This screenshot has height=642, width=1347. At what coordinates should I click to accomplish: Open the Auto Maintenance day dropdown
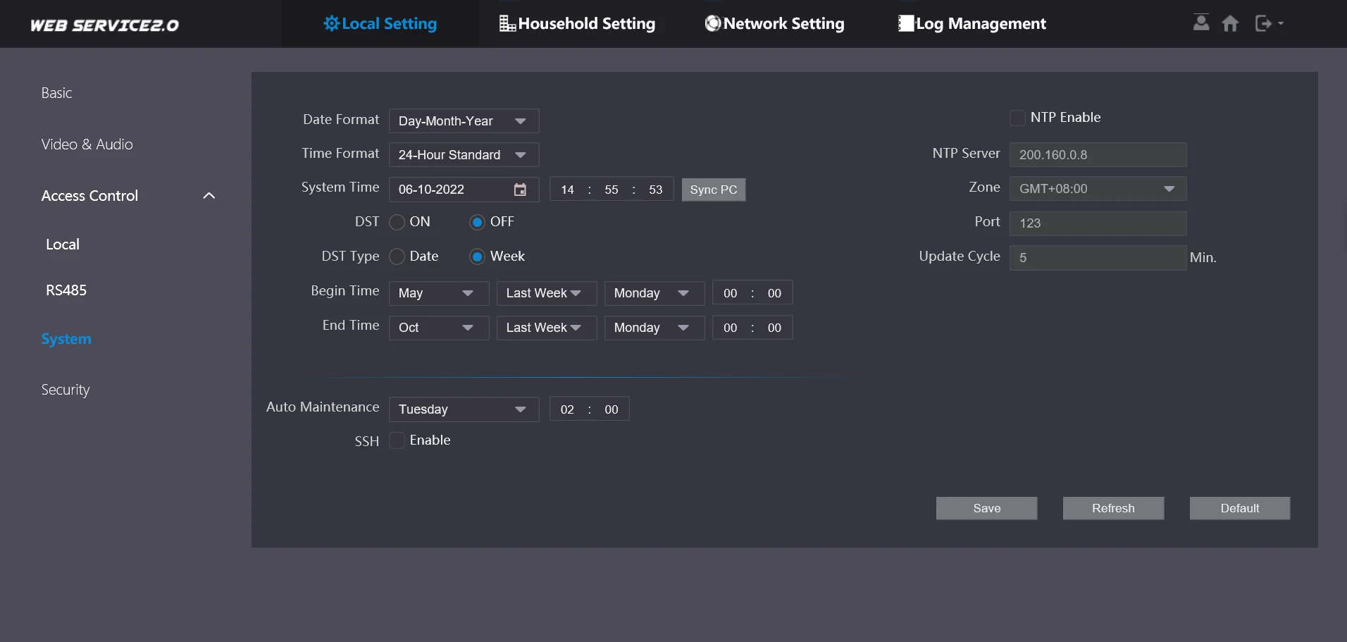(x=464, y=409)
